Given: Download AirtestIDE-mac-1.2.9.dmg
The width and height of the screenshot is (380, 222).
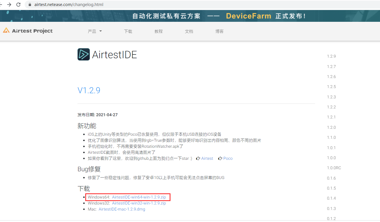Looking at the screenshot, I should point(122,209).
